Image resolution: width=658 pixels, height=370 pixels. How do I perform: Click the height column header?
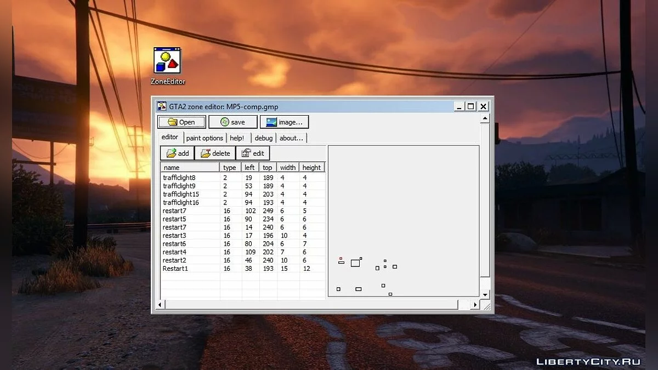coord(312,167)
